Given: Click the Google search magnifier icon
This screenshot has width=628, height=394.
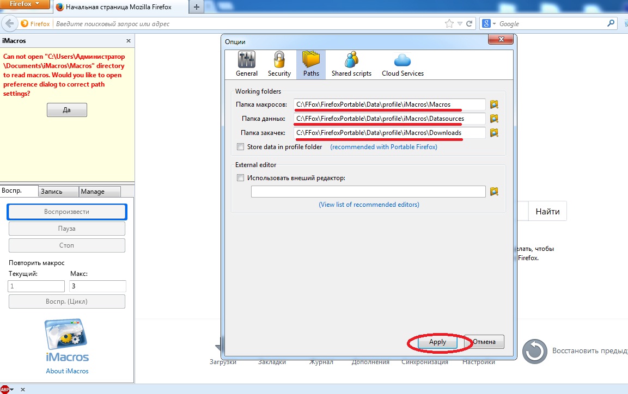Looking at the screenshot, I should pos(611,23).
